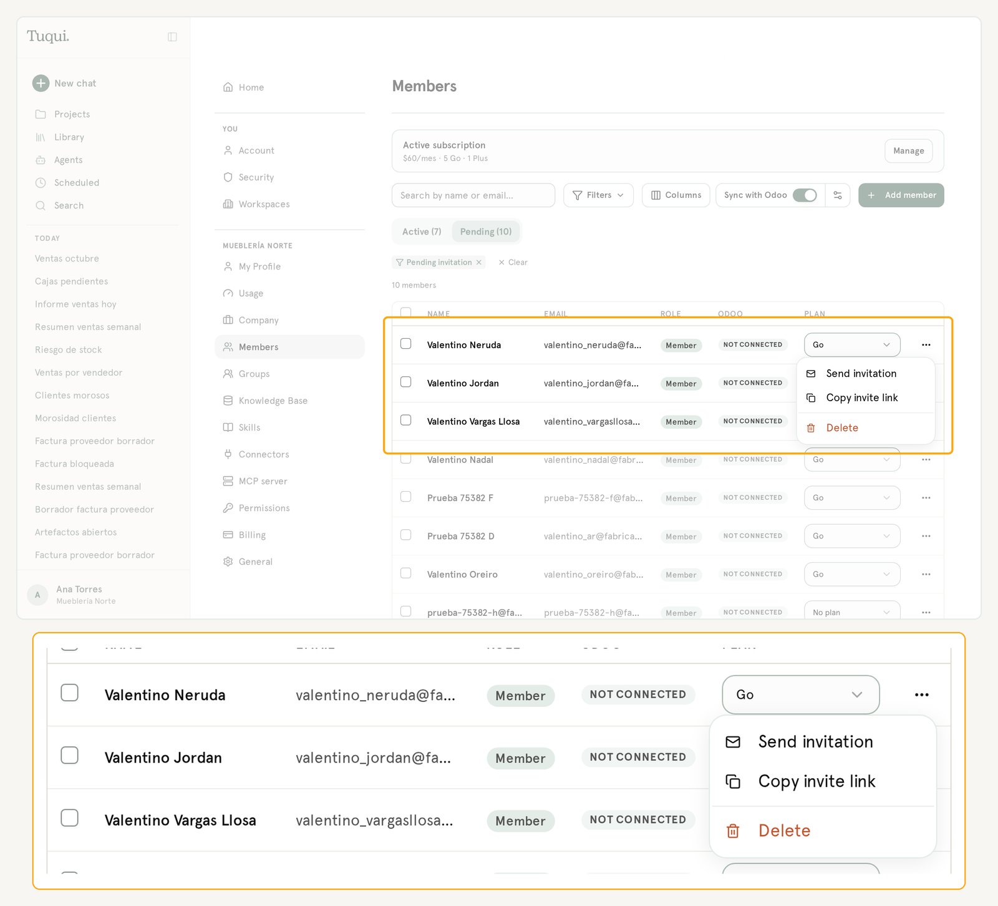Open Projects in sidebar
This screenshot has height=906, width=998.
pyautogui.click(x=63, y=114)
